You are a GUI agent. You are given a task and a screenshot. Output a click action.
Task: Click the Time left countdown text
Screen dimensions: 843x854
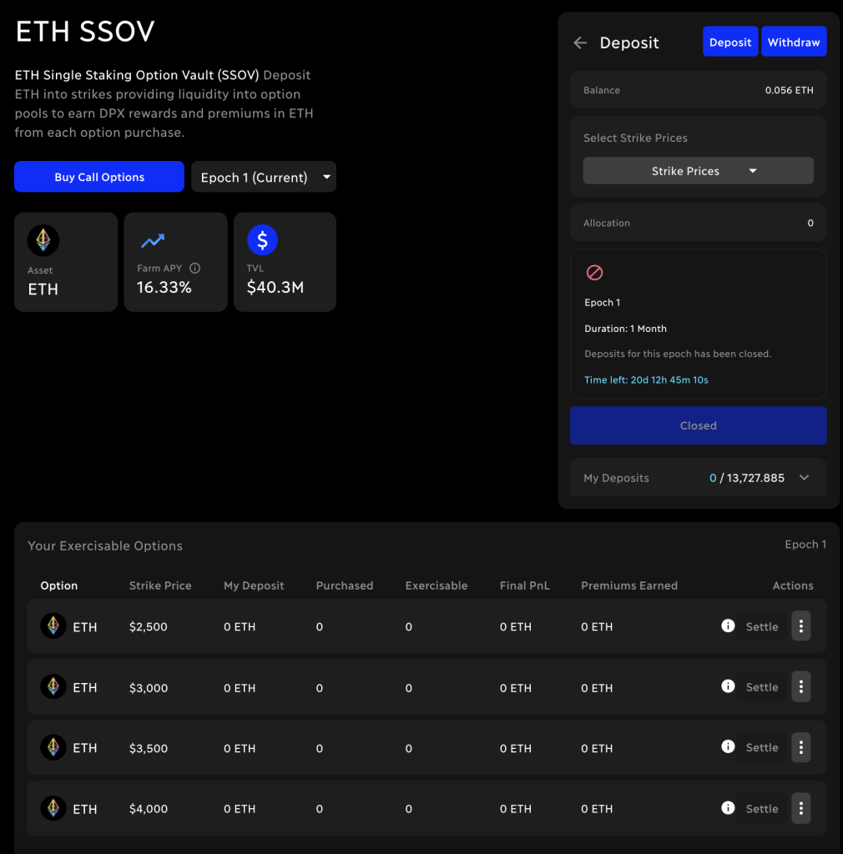(646, 379)
